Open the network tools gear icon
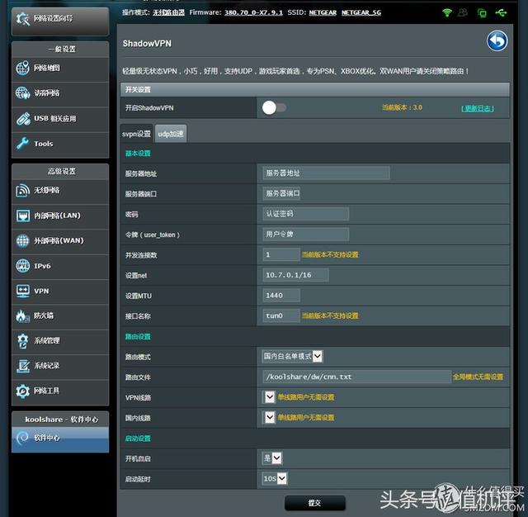This screenshot has height=517, width=528. (x=23, y=391)
